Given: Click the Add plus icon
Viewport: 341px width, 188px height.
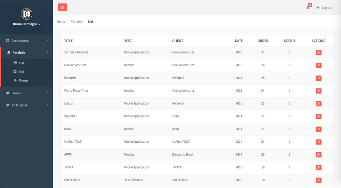Looking at the screenshot, I should [15, 72].
